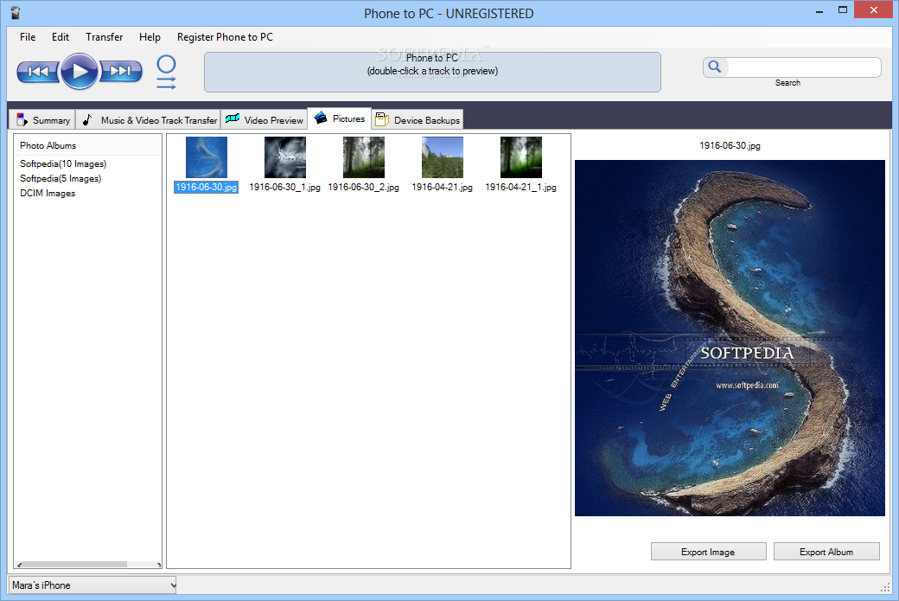Click the large Softpedia island preview image
899x601 pixels.
click(730, 338)
